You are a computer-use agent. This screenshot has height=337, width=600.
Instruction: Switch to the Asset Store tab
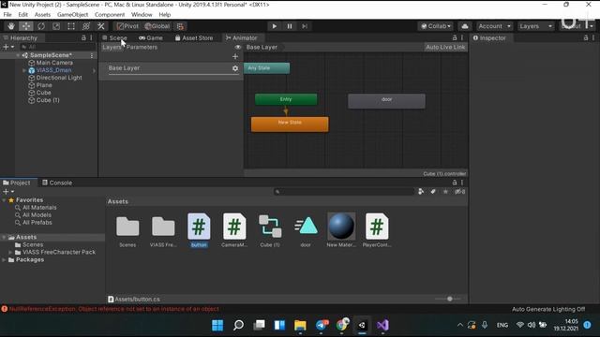[x=194, y=37]
